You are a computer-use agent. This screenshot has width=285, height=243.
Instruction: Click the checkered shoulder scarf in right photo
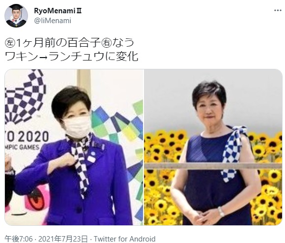coord(232,152)
